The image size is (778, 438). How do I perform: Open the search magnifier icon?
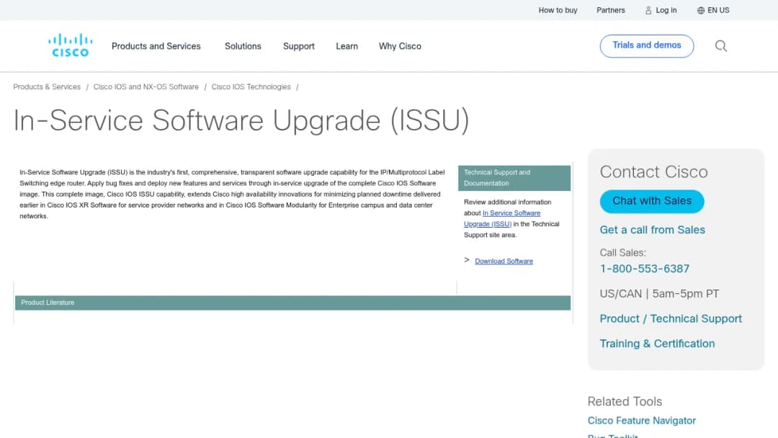click(720, 46)
